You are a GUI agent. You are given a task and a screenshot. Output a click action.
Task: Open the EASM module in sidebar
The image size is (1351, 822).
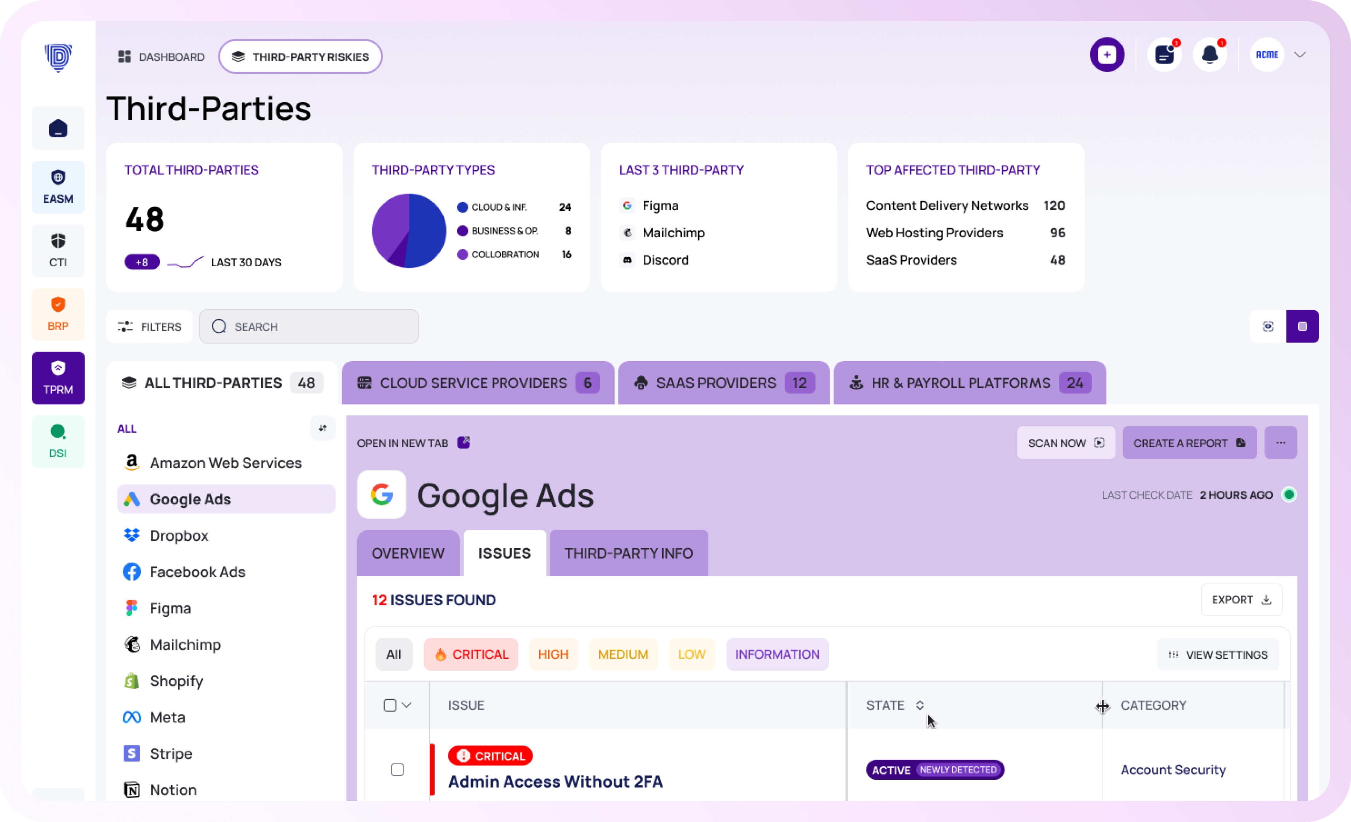point(58,187)
